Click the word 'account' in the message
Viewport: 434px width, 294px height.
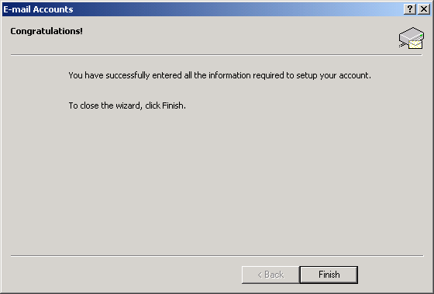coord(353,75)
